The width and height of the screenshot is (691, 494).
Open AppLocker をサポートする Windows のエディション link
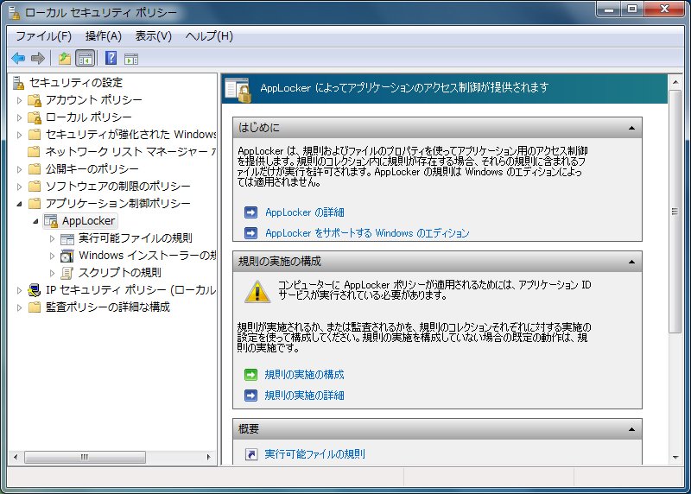point(367,232)
